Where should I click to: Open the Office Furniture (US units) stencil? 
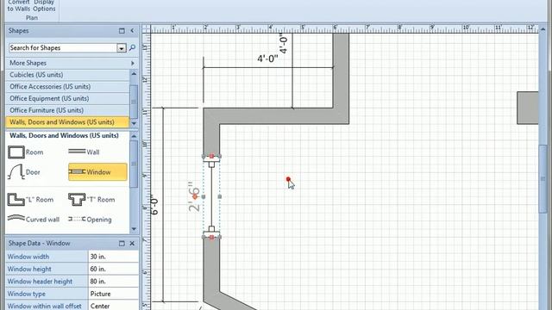[x=67, y=110]
